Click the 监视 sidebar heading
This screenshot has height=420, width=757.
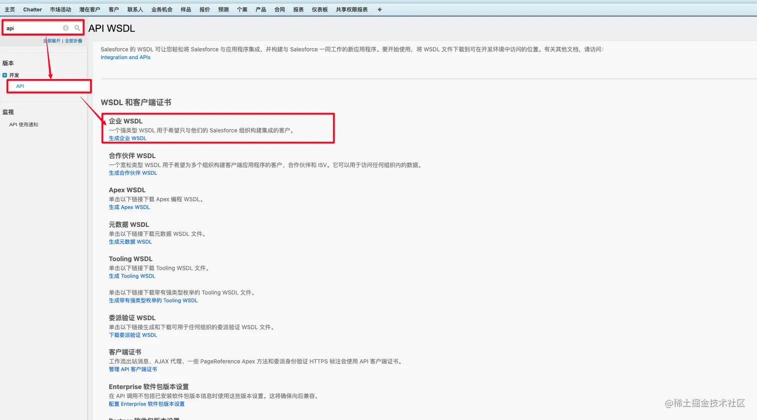click(x=8, y=112)
